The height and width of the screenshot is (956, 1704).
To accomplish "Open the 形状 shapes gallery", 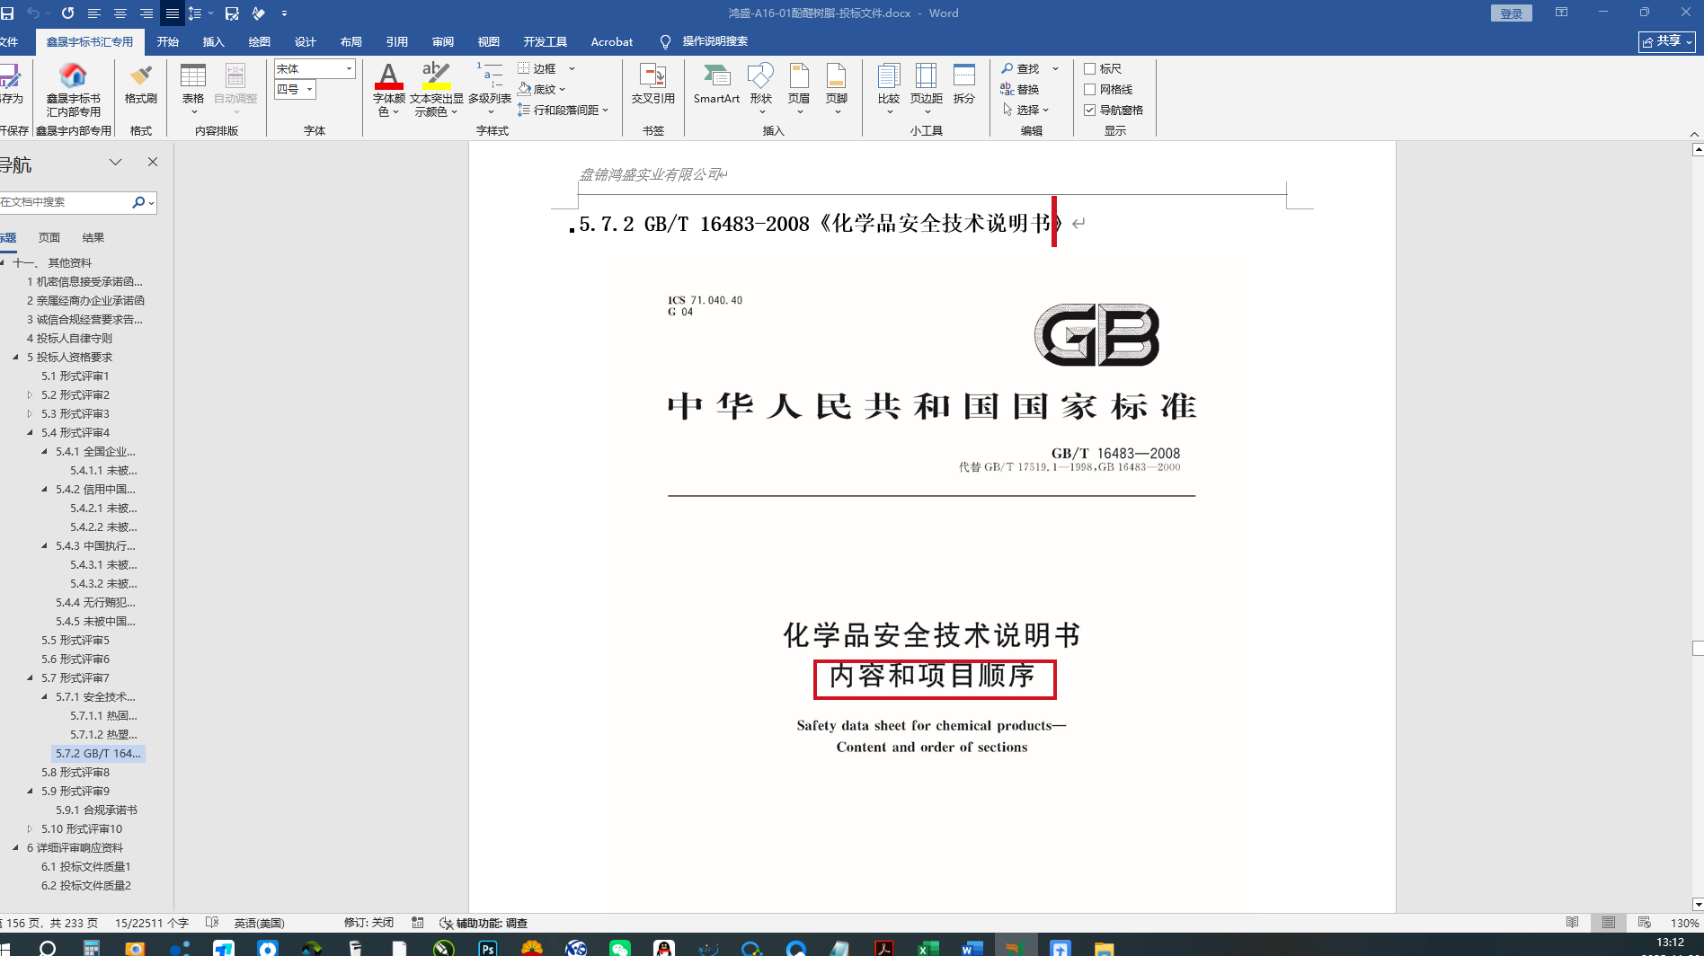I will click(x=760, y=88).
